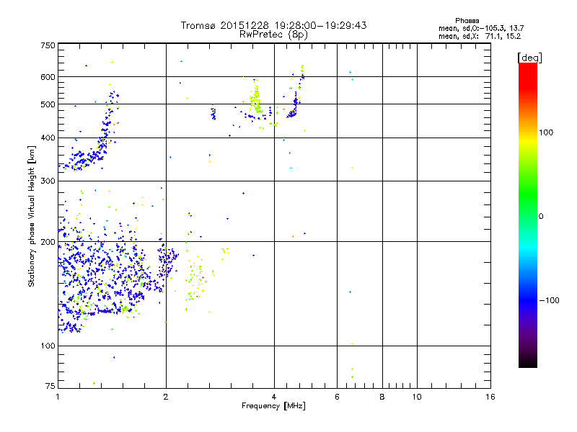Click the y-axis tick label '750'
This screenshot has height=432, width=577.
point(48,45)
